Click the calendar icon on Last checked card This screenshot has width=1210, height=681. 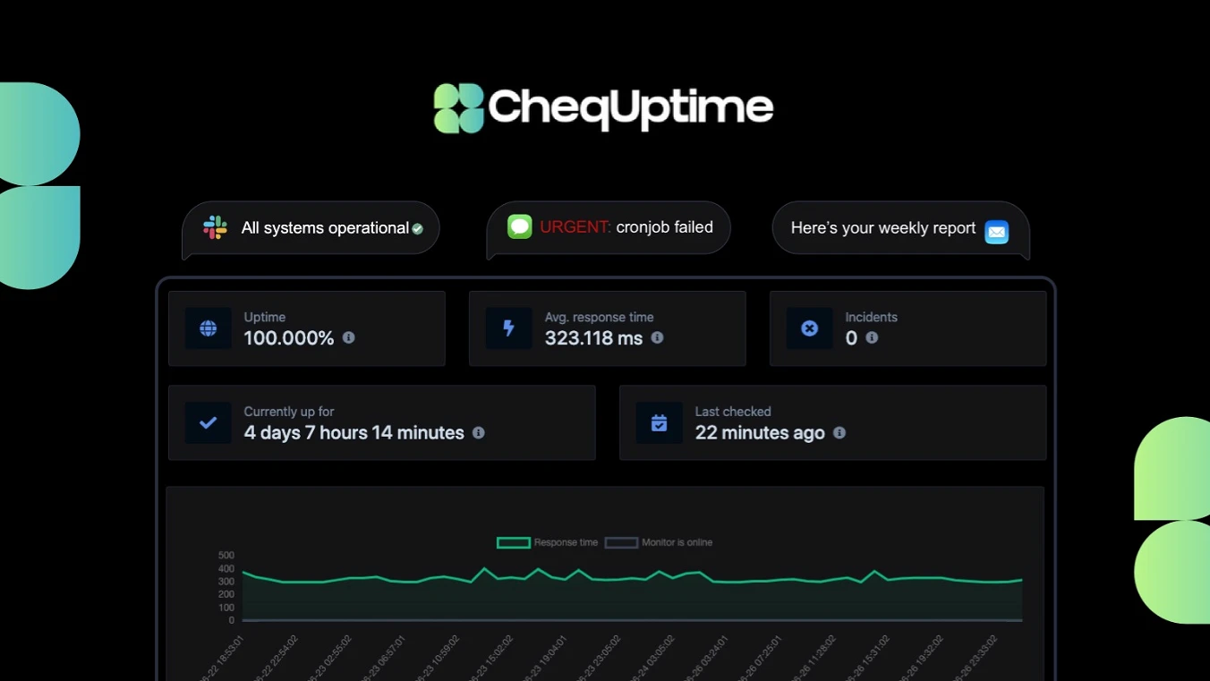[660, 422]
